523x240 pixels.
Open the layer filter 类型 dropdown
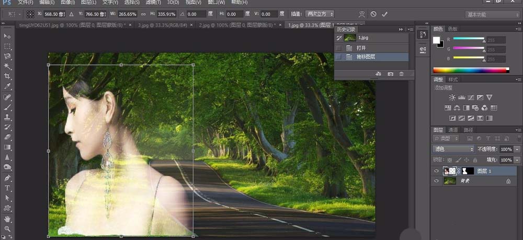coord(446,138)
